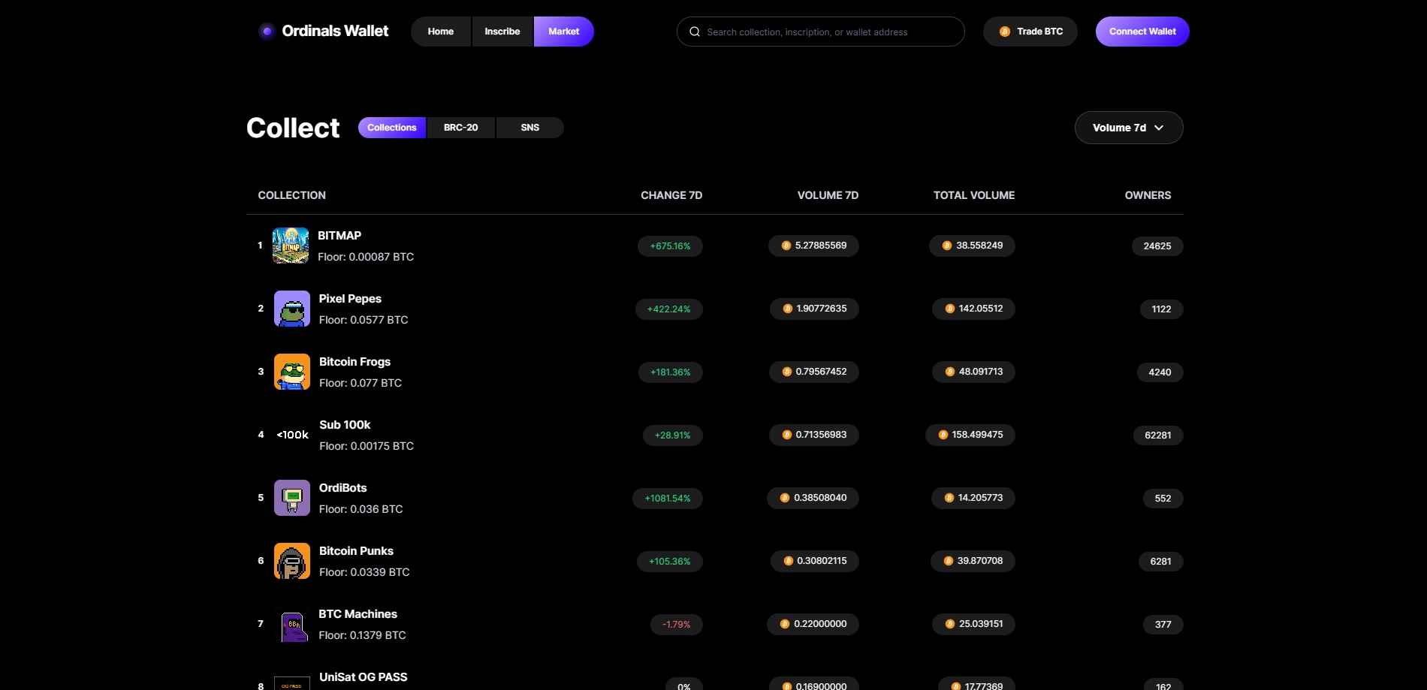Click Bitcoin icon beside 0.71356983 volume

pyautogui.click(x=787, y=435)
